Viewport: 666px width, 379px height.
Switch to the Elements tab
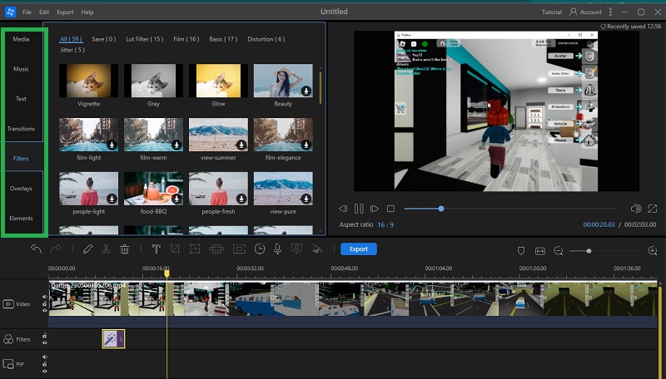tap(21, 219)
